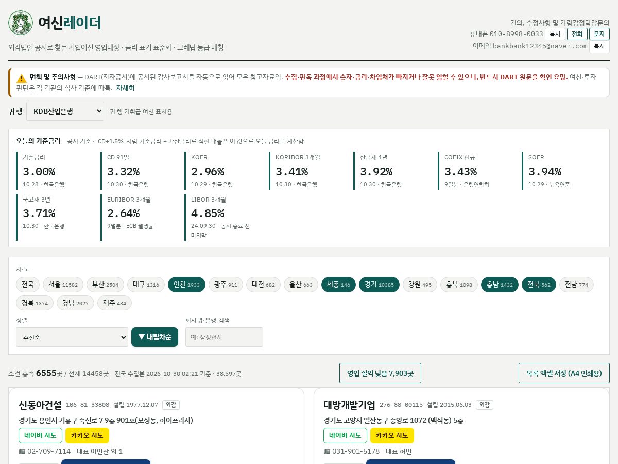Copy the email address
This screenshot has width=618, height=464.
(599, 46)
